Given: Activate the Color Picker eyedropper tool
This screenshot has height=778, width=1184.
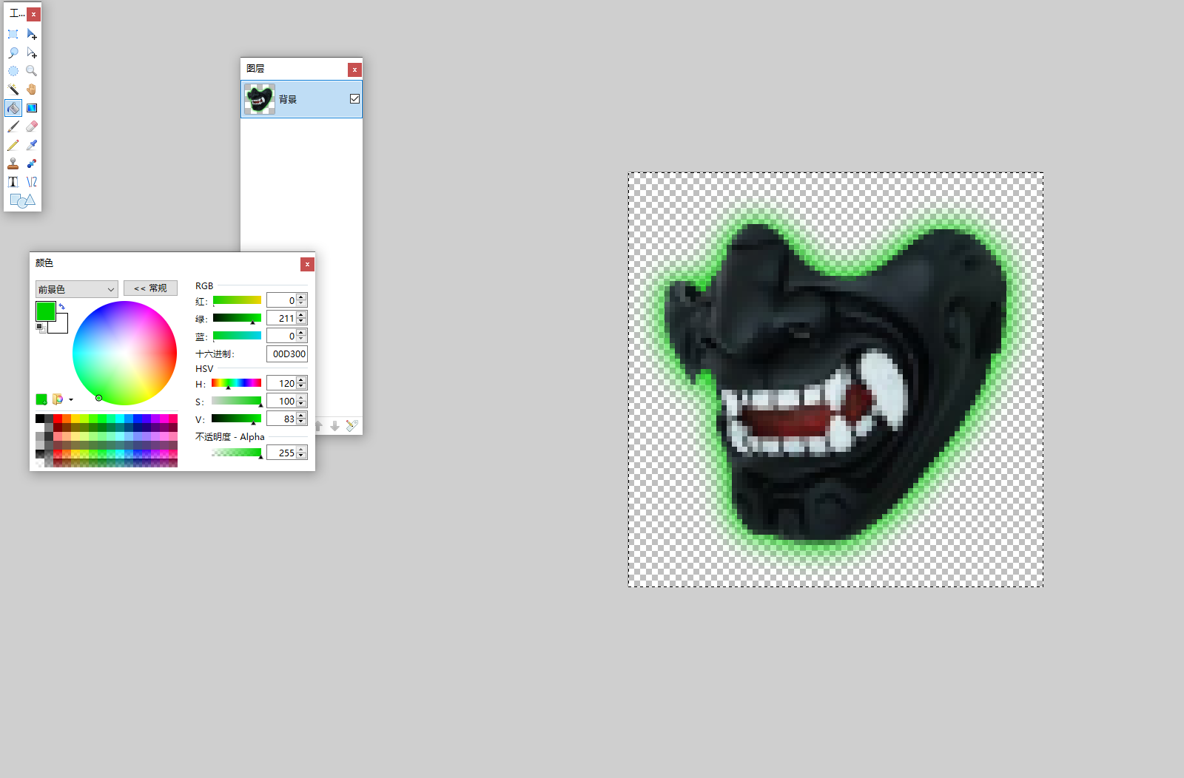Looking at the screenshot, I should (x=32, y=145).
